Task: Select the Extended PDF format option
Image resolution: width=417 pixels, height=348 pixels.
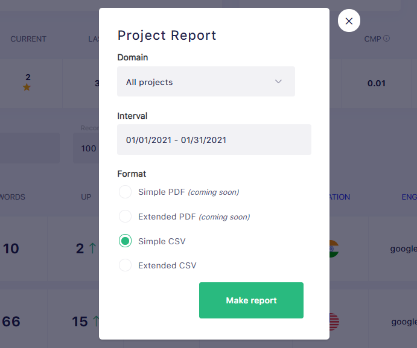Action: click(125, 217)
